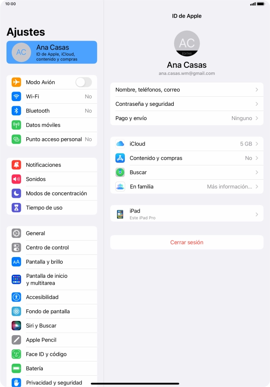Select the Notificaciones bell icon
The image size is (270, 387).
coord(16,165)
